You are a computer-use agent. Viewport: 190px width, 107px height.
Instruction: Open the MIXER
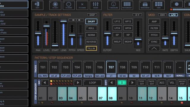(96, 5)
